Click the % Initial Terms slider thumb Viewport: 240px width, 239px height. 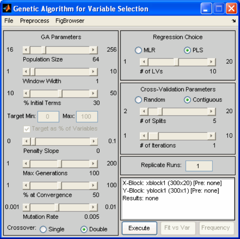60,93
